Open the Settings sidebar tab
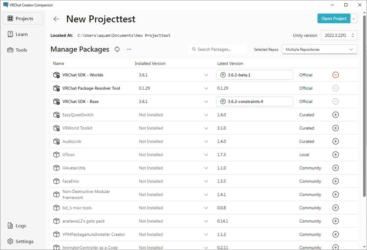The width and height of the screenshot is (367, 250). 23,241
